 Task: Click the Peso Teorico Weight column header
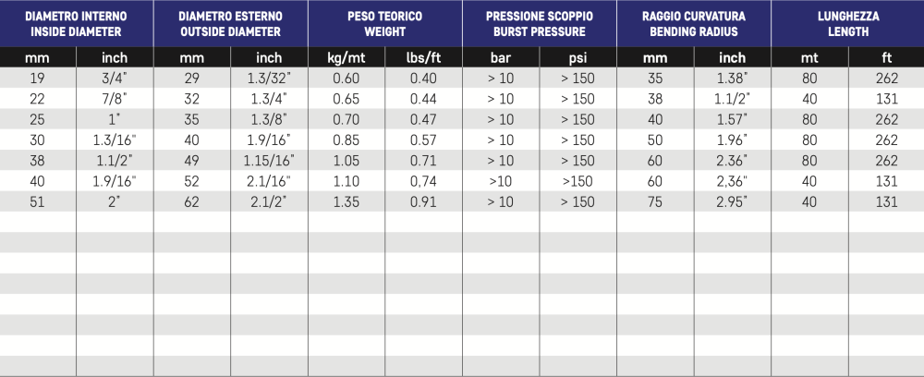tap(385, 23)
